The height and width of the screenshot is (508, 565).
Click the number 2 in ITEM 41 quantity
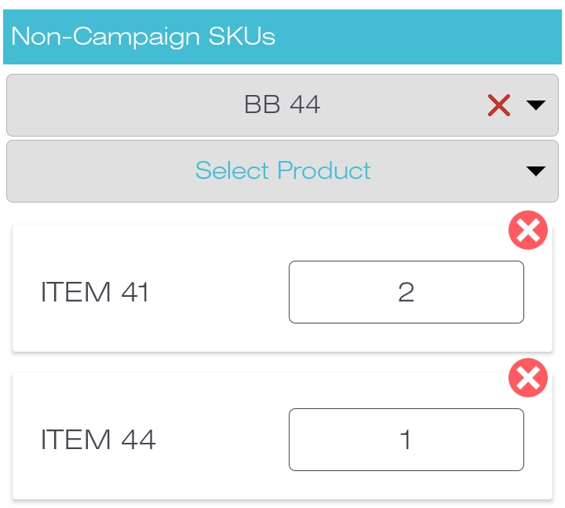(x=406, y=292)
